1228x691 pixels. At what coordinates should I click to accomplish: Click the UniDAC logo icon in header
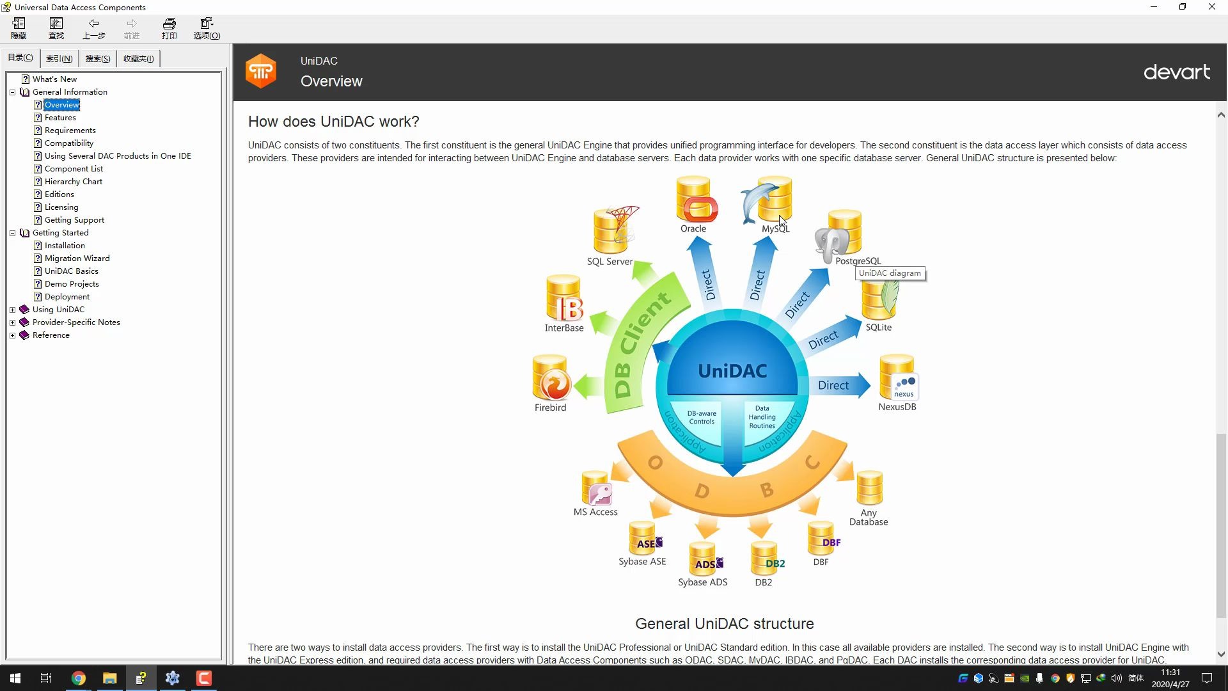click(x=262, y=71)
